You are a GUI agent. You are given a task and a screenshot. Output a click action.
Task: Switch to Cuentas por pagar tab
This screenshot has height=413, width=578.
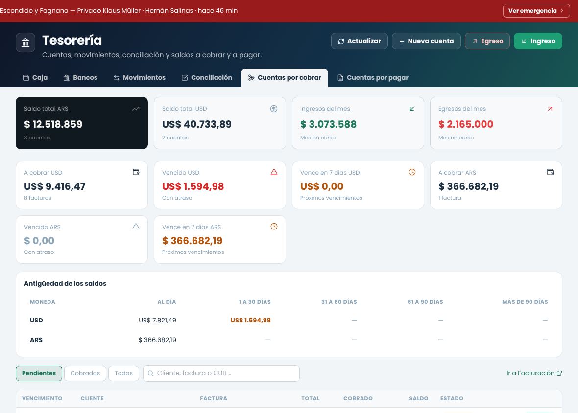[x=373, y=78]
